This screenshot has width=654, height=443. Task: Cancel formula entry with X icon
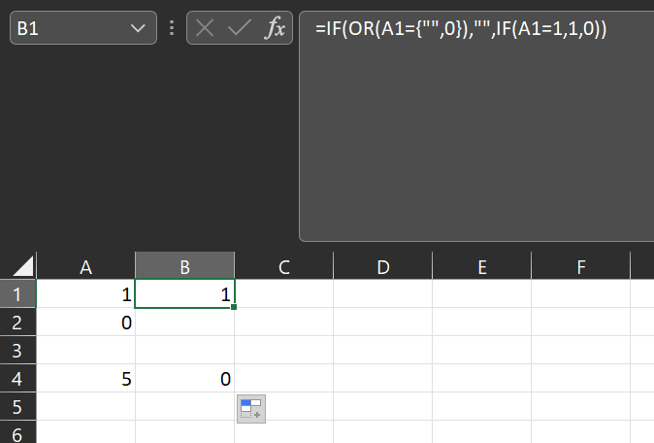click(205, 28)
